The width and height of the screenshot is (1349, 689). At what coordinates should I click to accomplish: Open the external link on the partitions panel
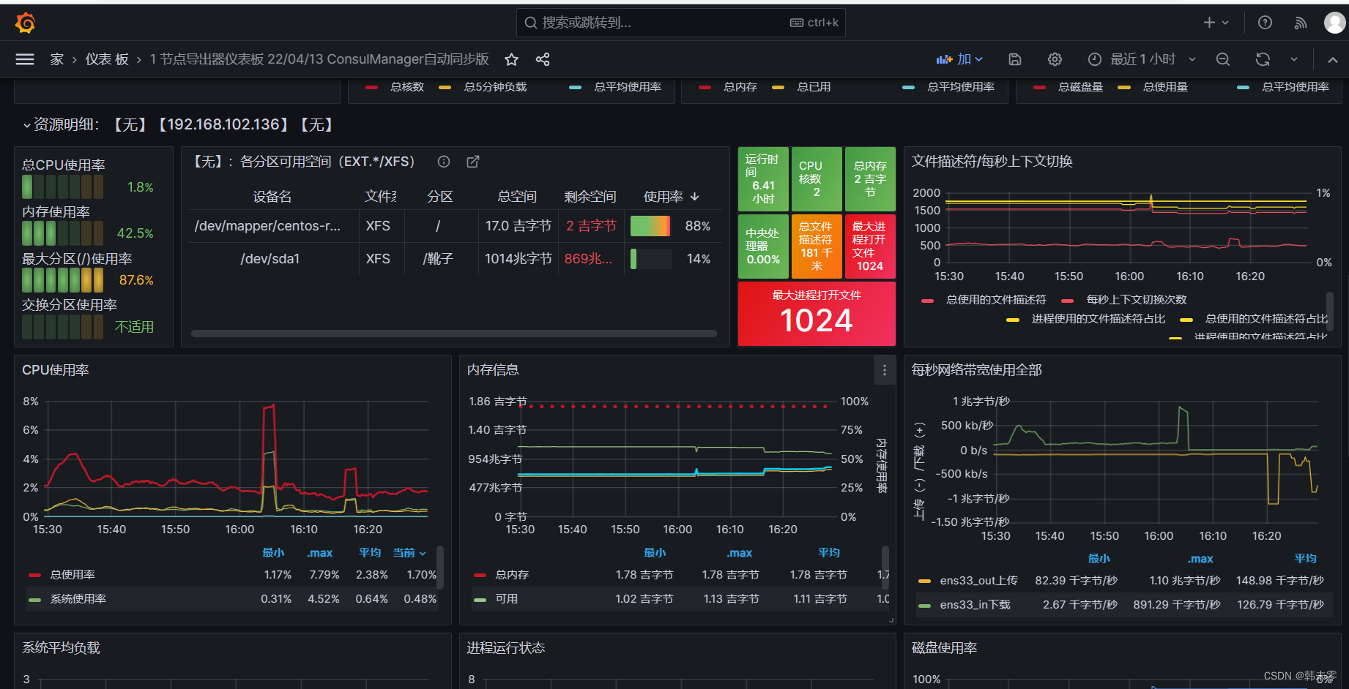pyautogui.click(x=472, y=162)
